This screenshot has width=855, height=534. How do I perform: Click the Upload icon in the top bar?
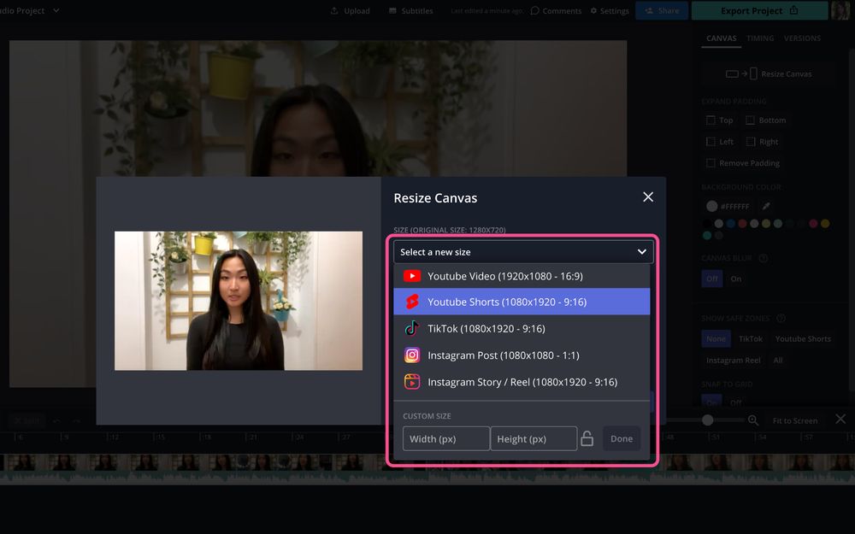(333, 10)
